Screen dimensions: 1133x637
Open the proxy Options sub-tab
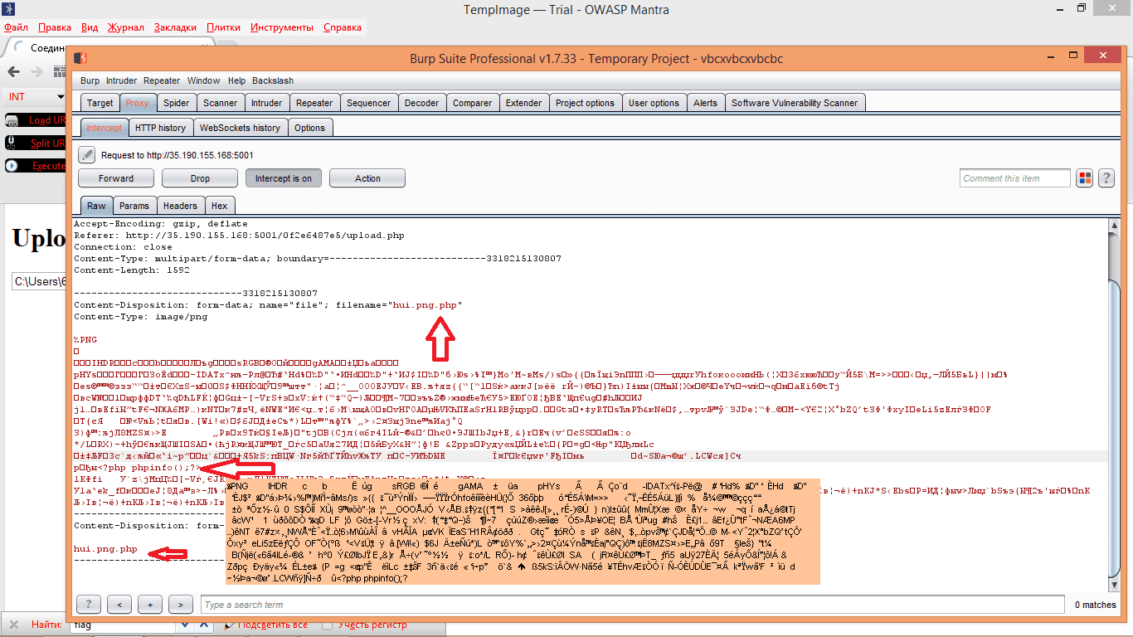[x=310, y=128]
